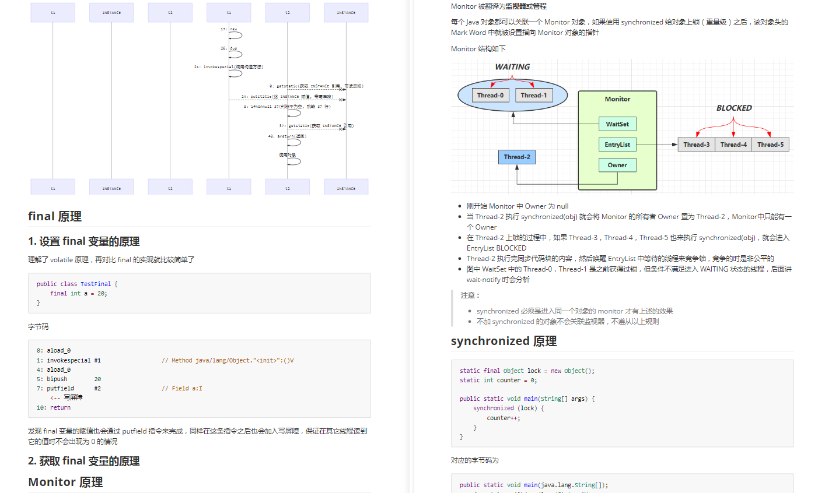Click code line "public static void main(String[] args) {"

point(527,399)
